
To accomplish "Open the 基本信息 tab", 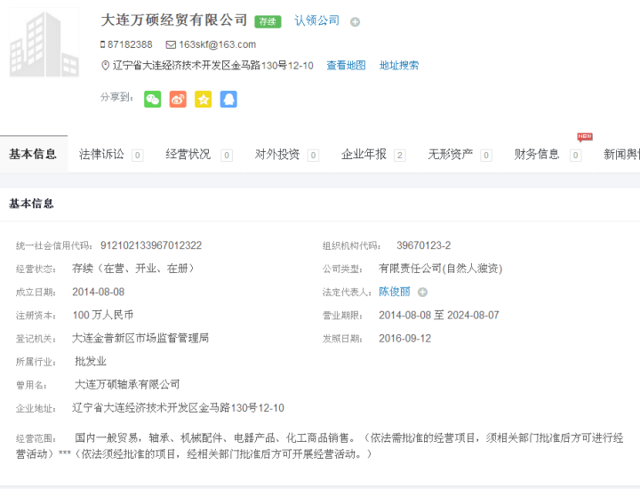I will tap(33, 154).
